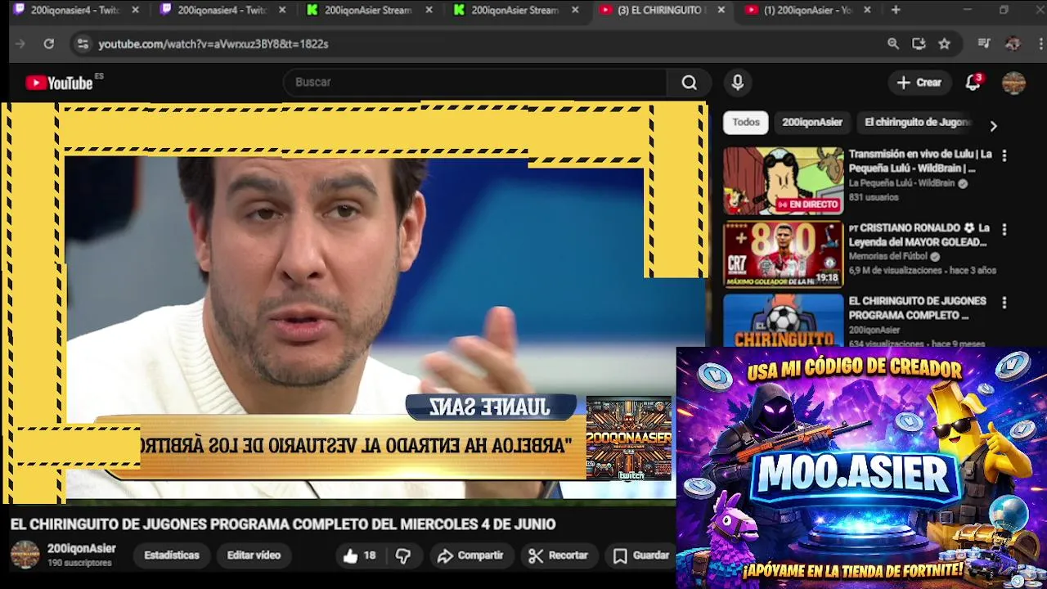Switch to first 200iqonasier4 Twitch tab
The height and width of the screenshot is (589, 1047).
click(74, 11)
